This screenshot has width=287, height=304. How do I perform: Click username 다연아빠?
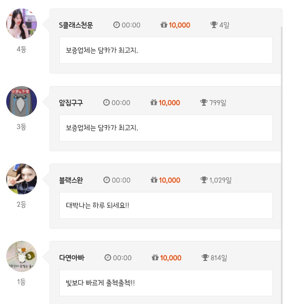[72, 258]
